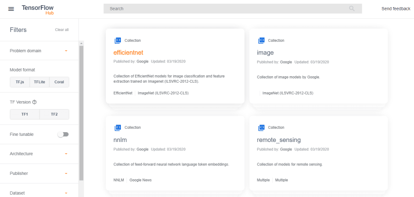414x197 pixels.
Task: Click Google publisher on image card
Action: pyautogui.click(x=286, y=62)
